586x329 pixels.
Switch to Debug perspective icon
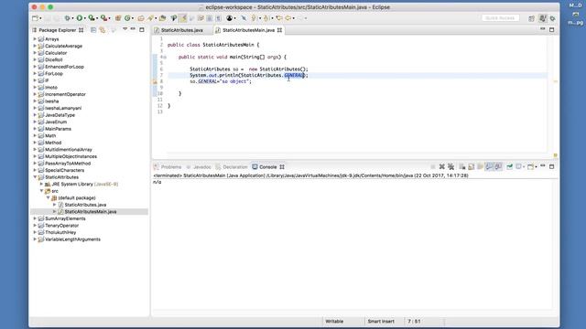click(x=553, y=18)
